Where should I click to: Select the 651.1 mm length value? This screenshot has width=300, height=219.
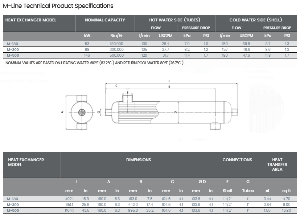click(x=69, y=204)
